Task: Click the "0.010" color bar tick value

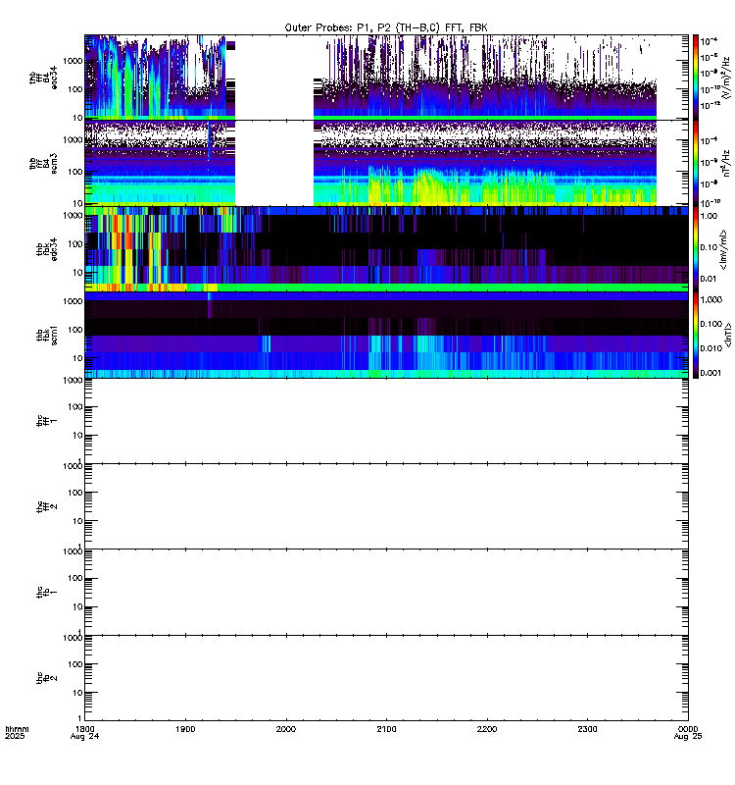Action: (x=711, y=348)
